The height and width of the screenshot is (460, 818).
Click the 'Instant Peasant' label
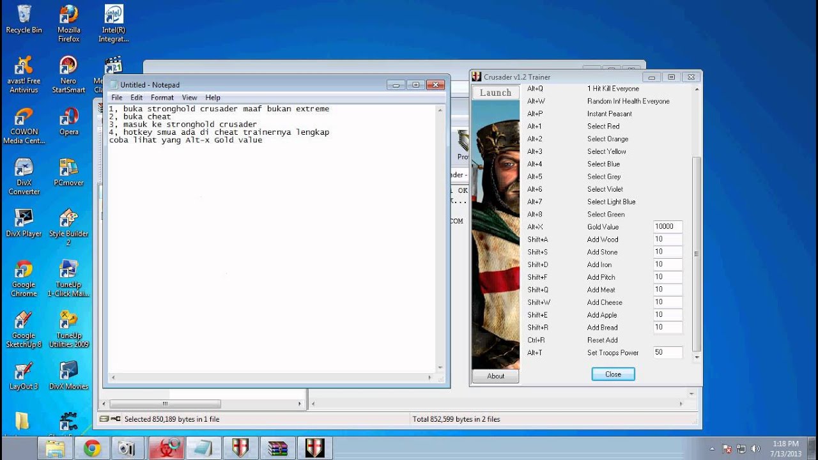pyautogui.click(x=609, y=114)
